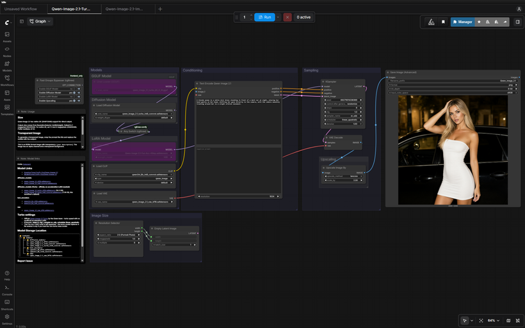The width and height of the screenshot is (525, 328).
Task: Toggle the right side panel layout icon
Action: coord(517,22)
